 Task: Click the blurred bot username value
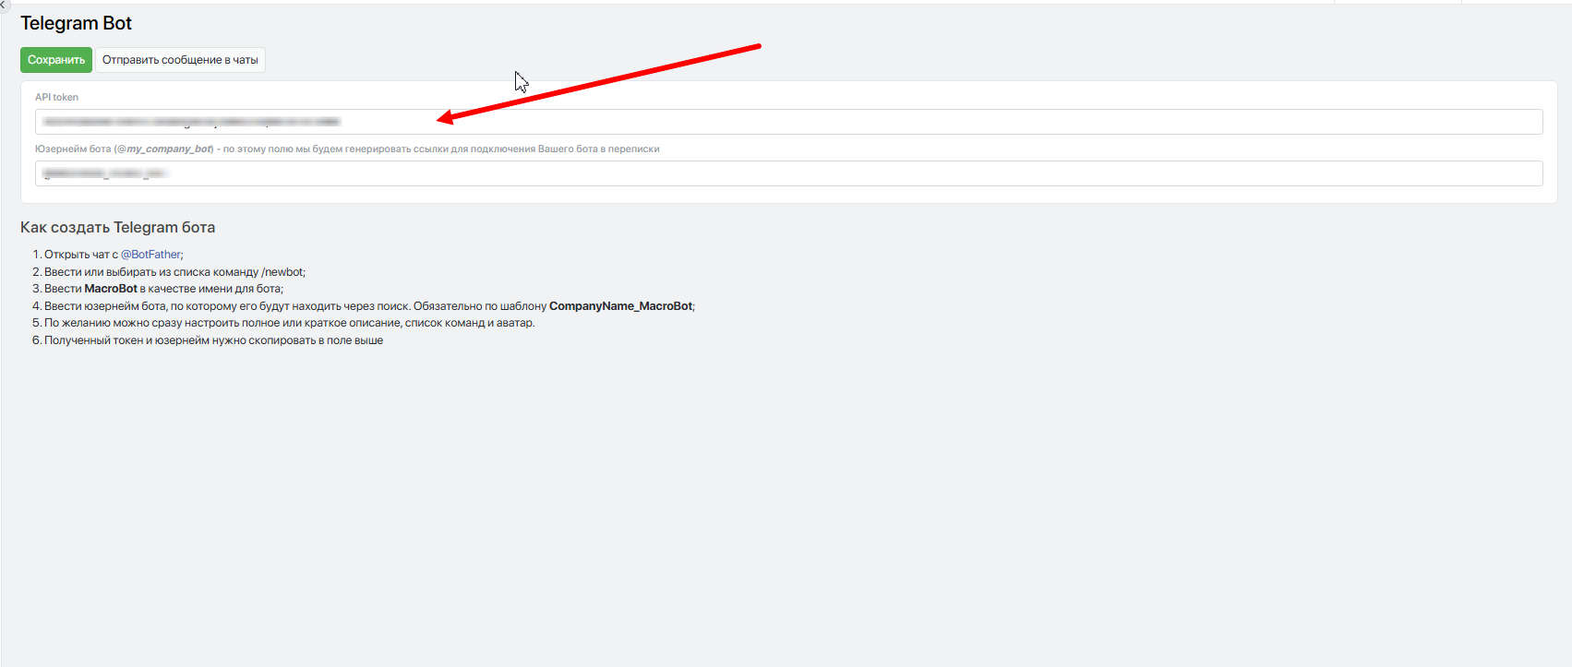pos(103,173)
